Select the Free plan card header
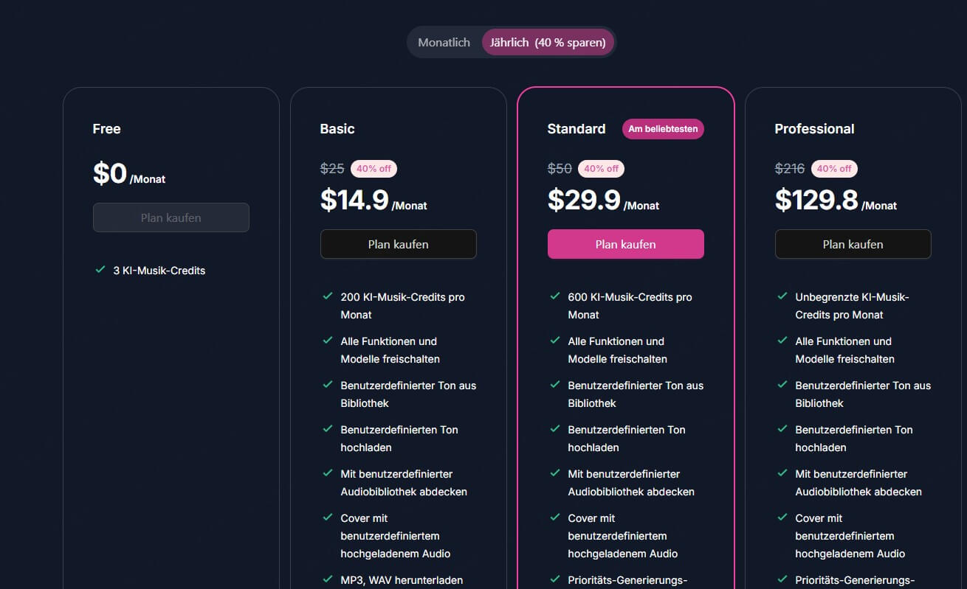The image size is (967, 589). 106,128
